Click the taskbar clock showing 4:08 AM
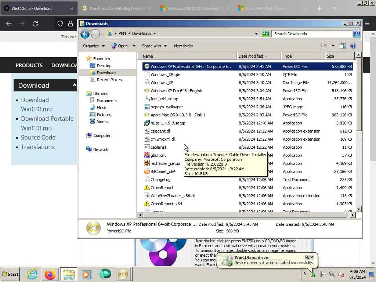 coord(357,274)
